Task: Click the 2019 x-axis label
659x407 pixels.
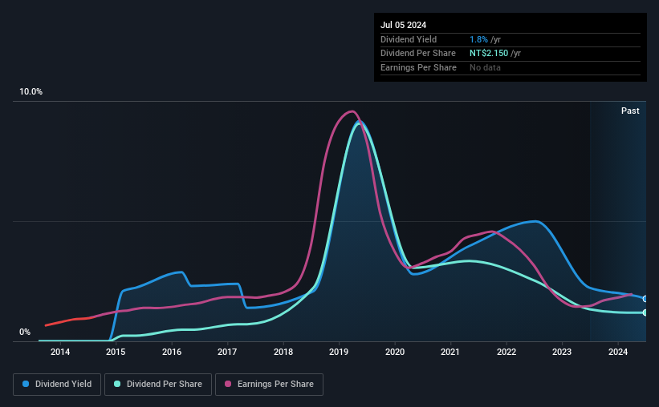Action: pyautogui.click(x=339, y=352)
